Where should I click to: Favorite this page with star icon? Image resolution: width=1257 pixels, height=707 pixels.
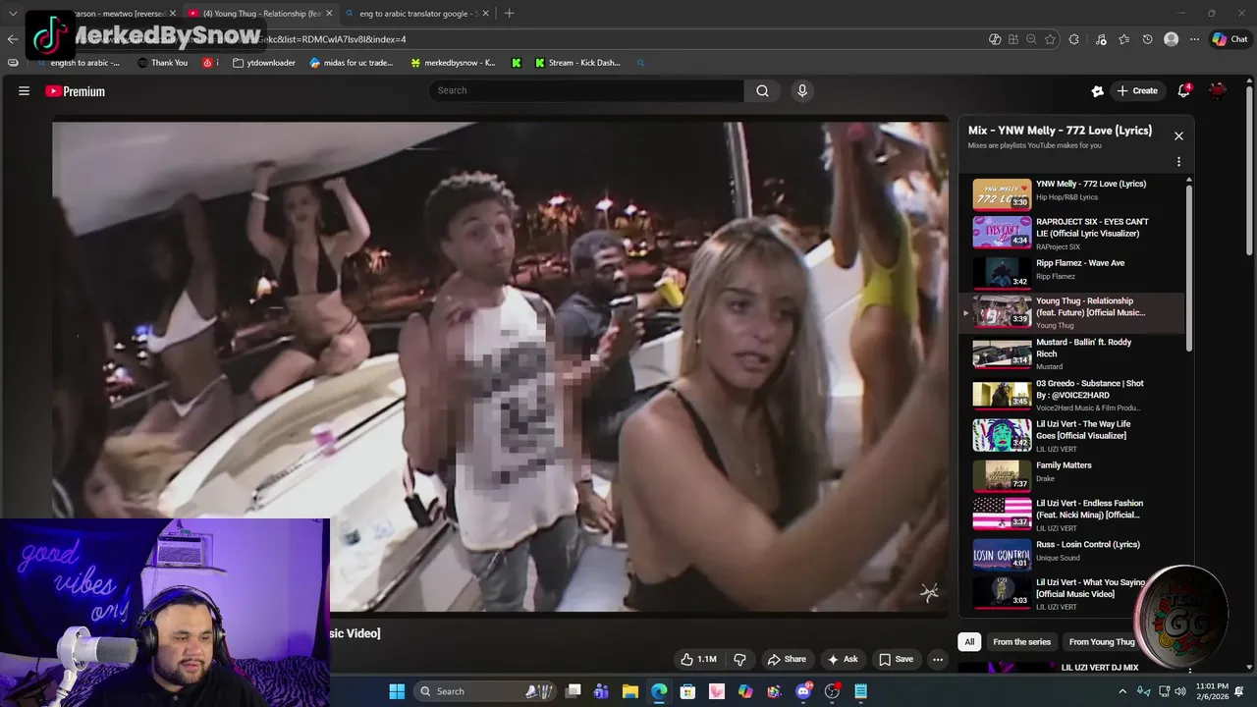(x=1050, y=39)
